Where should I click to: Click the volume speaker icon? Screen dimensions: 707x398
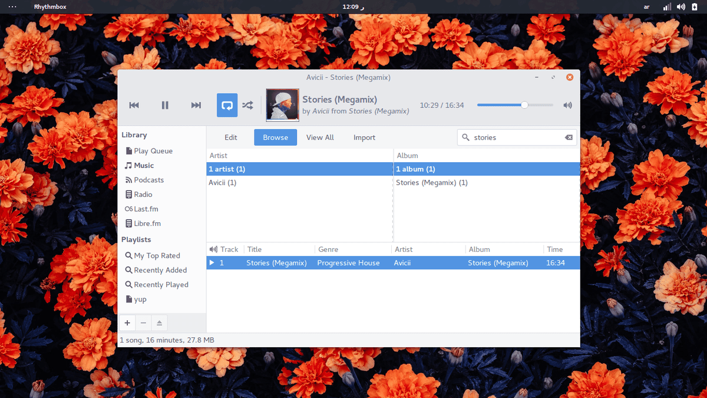pos(567,106)
